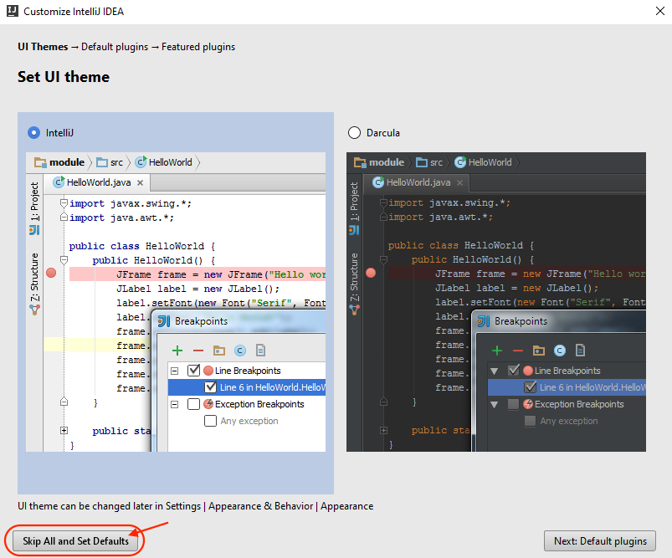Select the IntelliJ theme radio button
672x558 pixels.
tap(33, 132)
